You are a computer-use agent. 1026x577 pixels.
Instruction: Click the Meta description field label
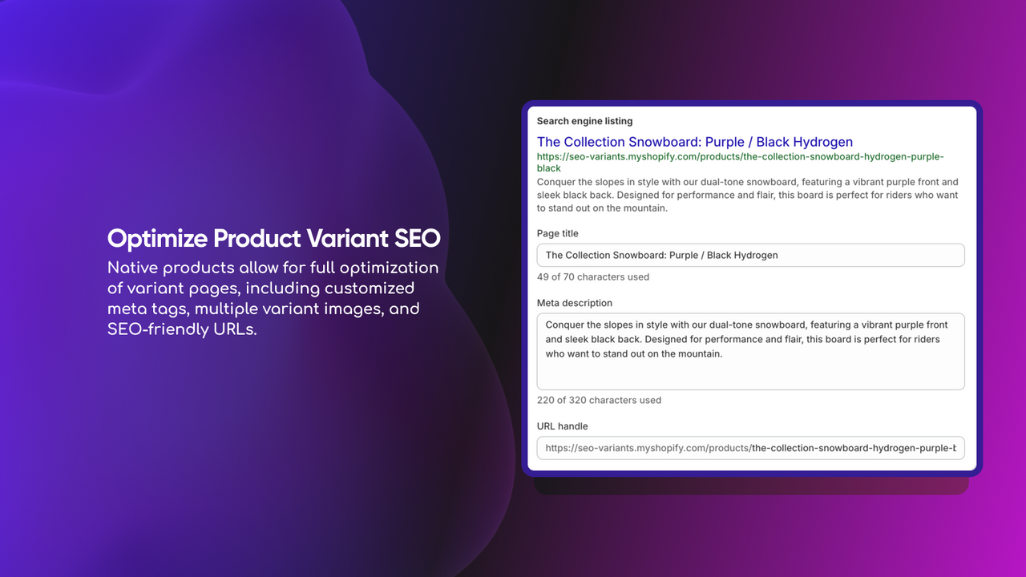click(574, 303)
